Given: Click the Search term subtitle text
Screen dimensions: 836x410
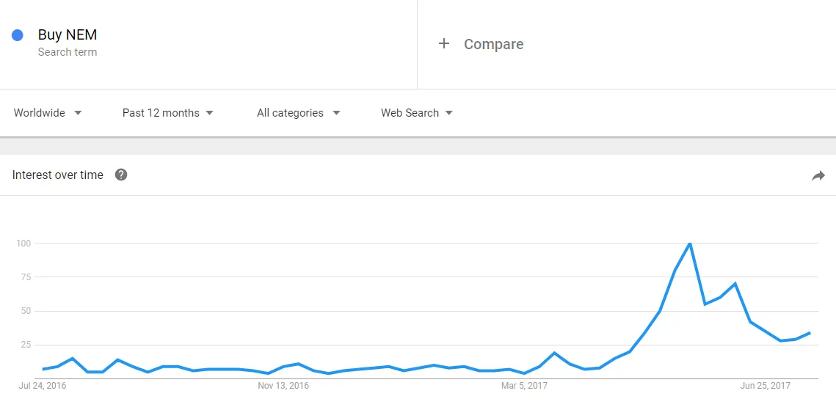Looking at the screenshot, I should tap(68, 52).
